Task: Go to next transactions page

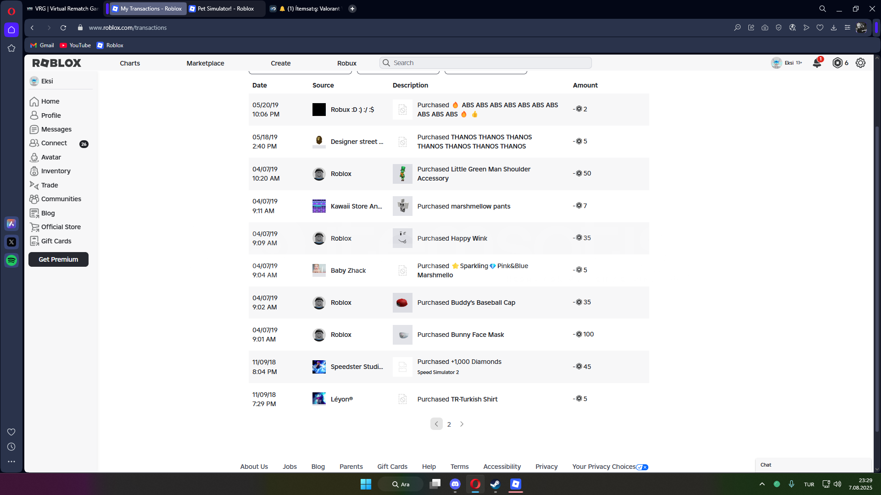Action: click(x=462, y=424)
